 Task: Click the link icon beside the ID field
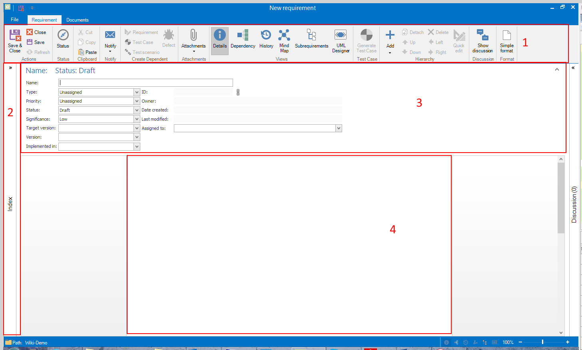(x=238, y=92)
